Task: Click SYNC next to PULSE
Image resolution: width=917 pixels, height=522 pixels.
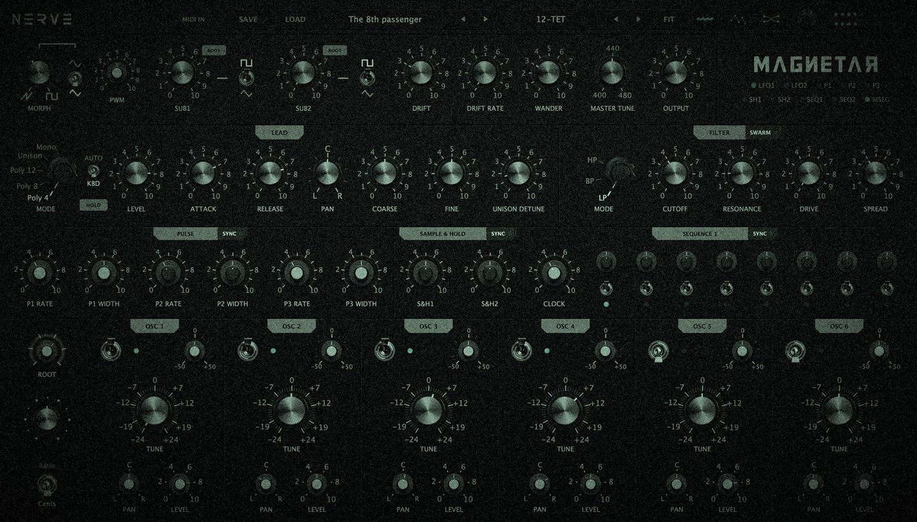Action: click(229, 234)
